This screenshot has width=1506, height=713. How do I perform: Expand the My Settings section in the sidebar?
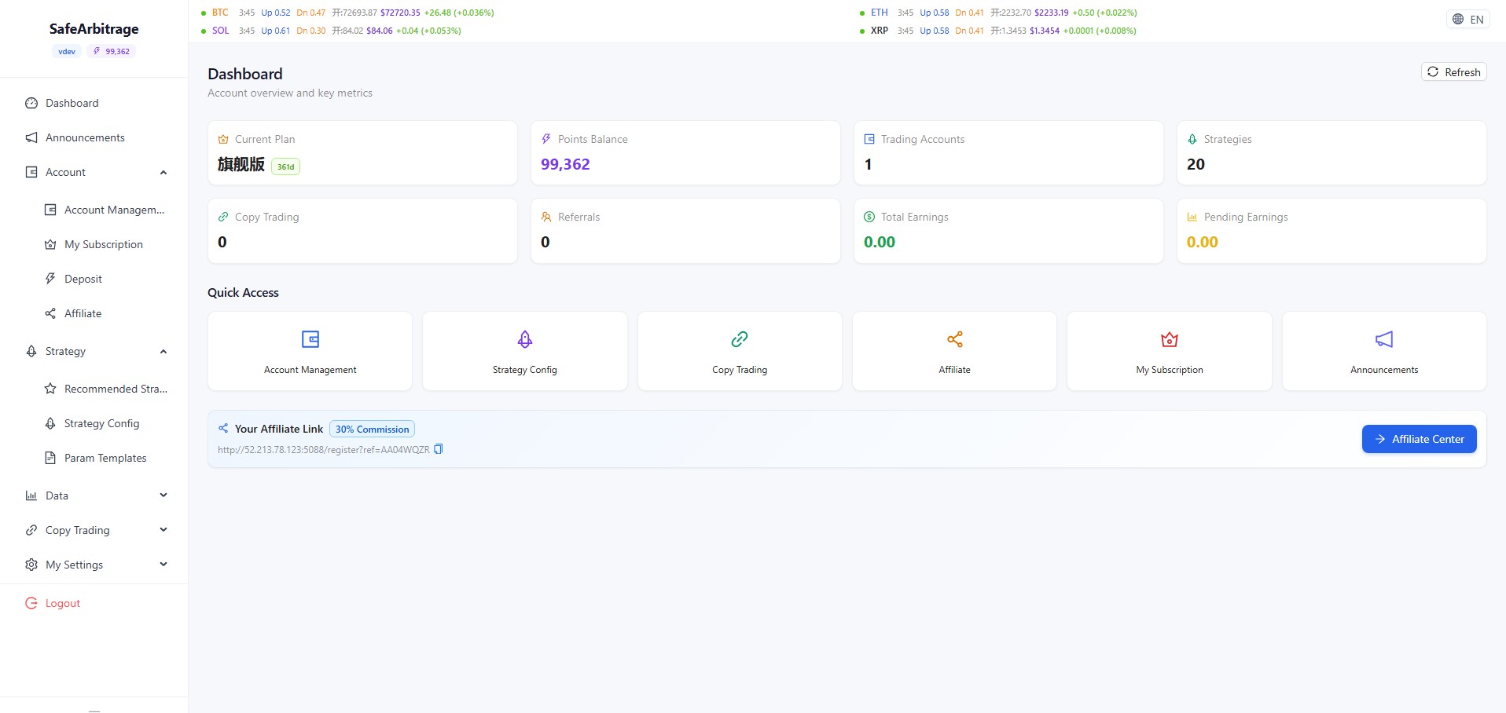point(163,564)
